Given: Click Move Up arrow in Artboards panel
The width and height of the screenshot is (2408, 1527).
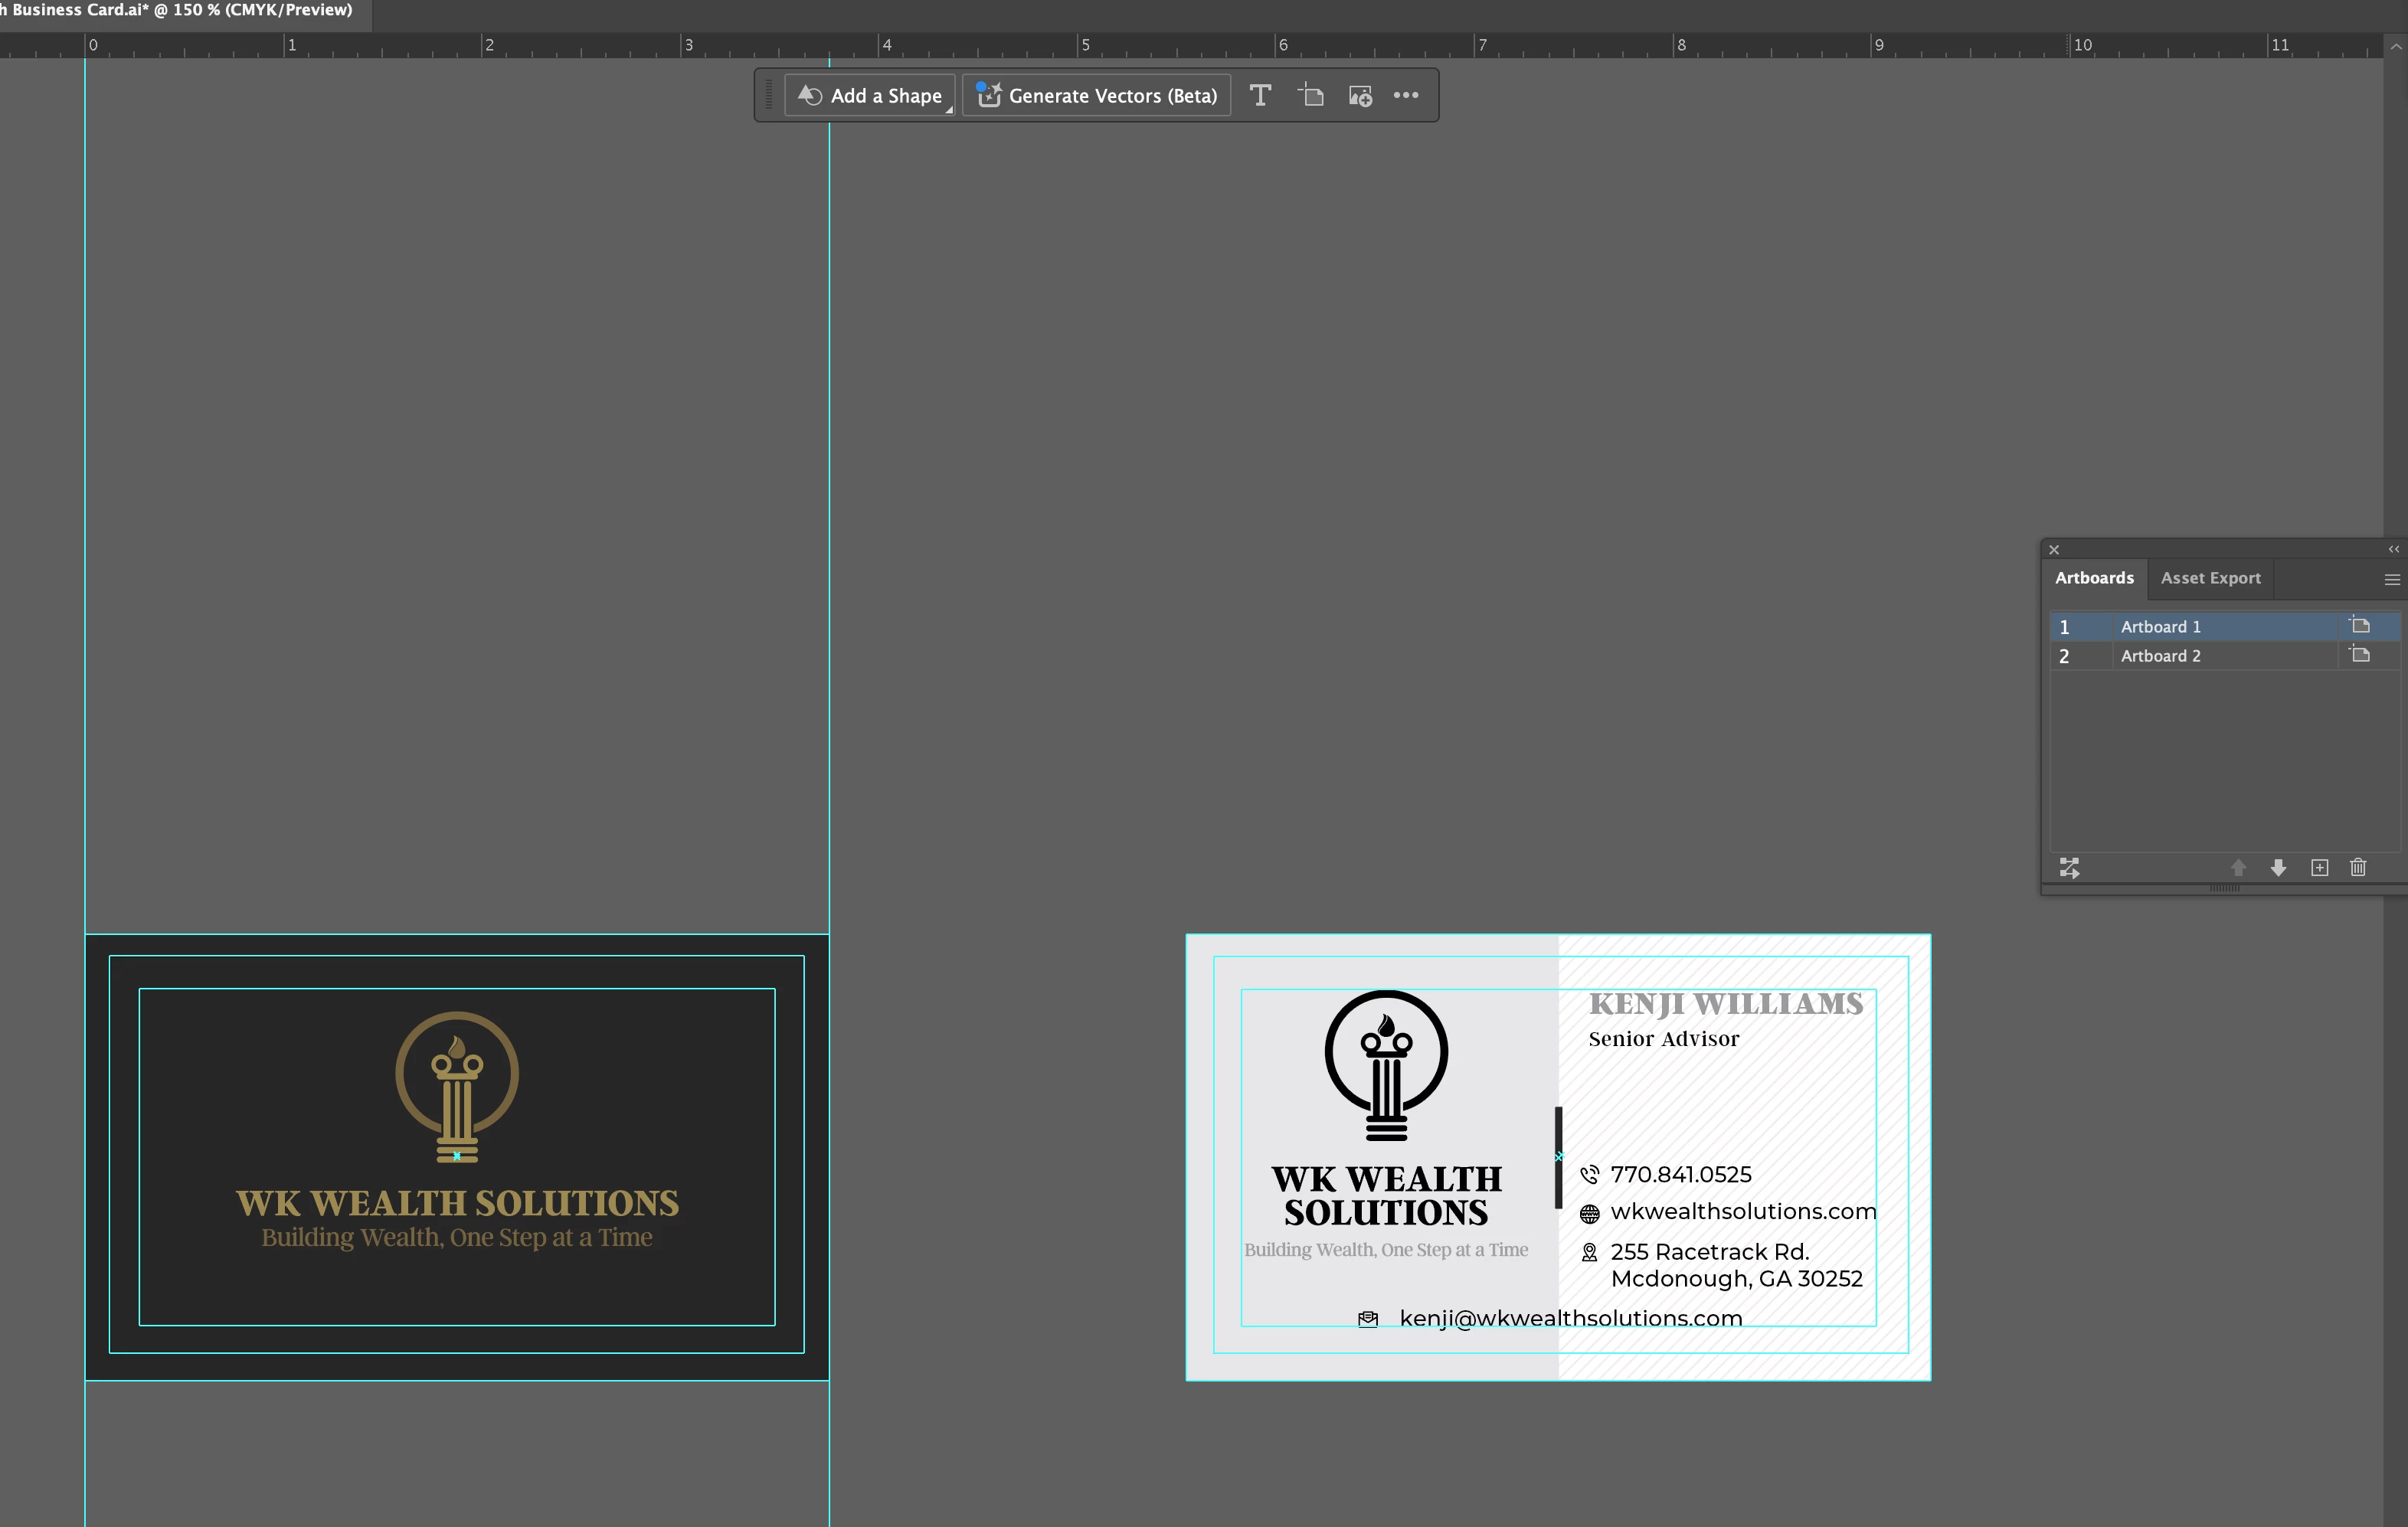Looking at the screenshot, I should pos(2238,868).
